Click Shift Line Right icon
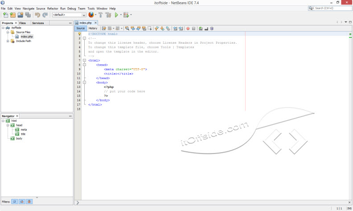Image resolution: width=353 pixels, height=211 pixels. tap(181, 29)
